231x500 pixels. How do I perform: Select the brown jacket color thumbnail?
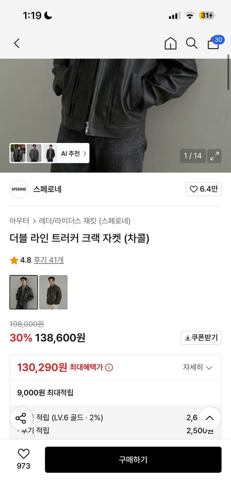[x=53, y=292]
